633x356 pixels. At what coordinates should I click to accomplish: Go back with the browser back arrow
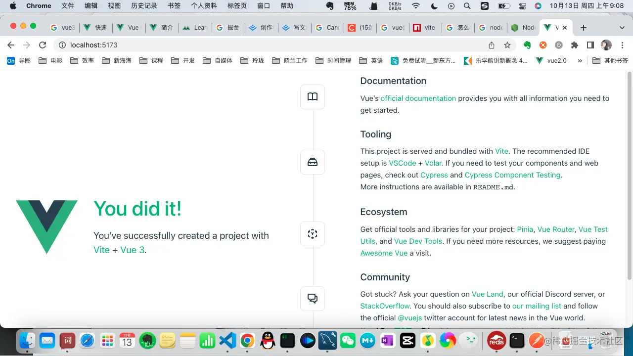point(11,45)
